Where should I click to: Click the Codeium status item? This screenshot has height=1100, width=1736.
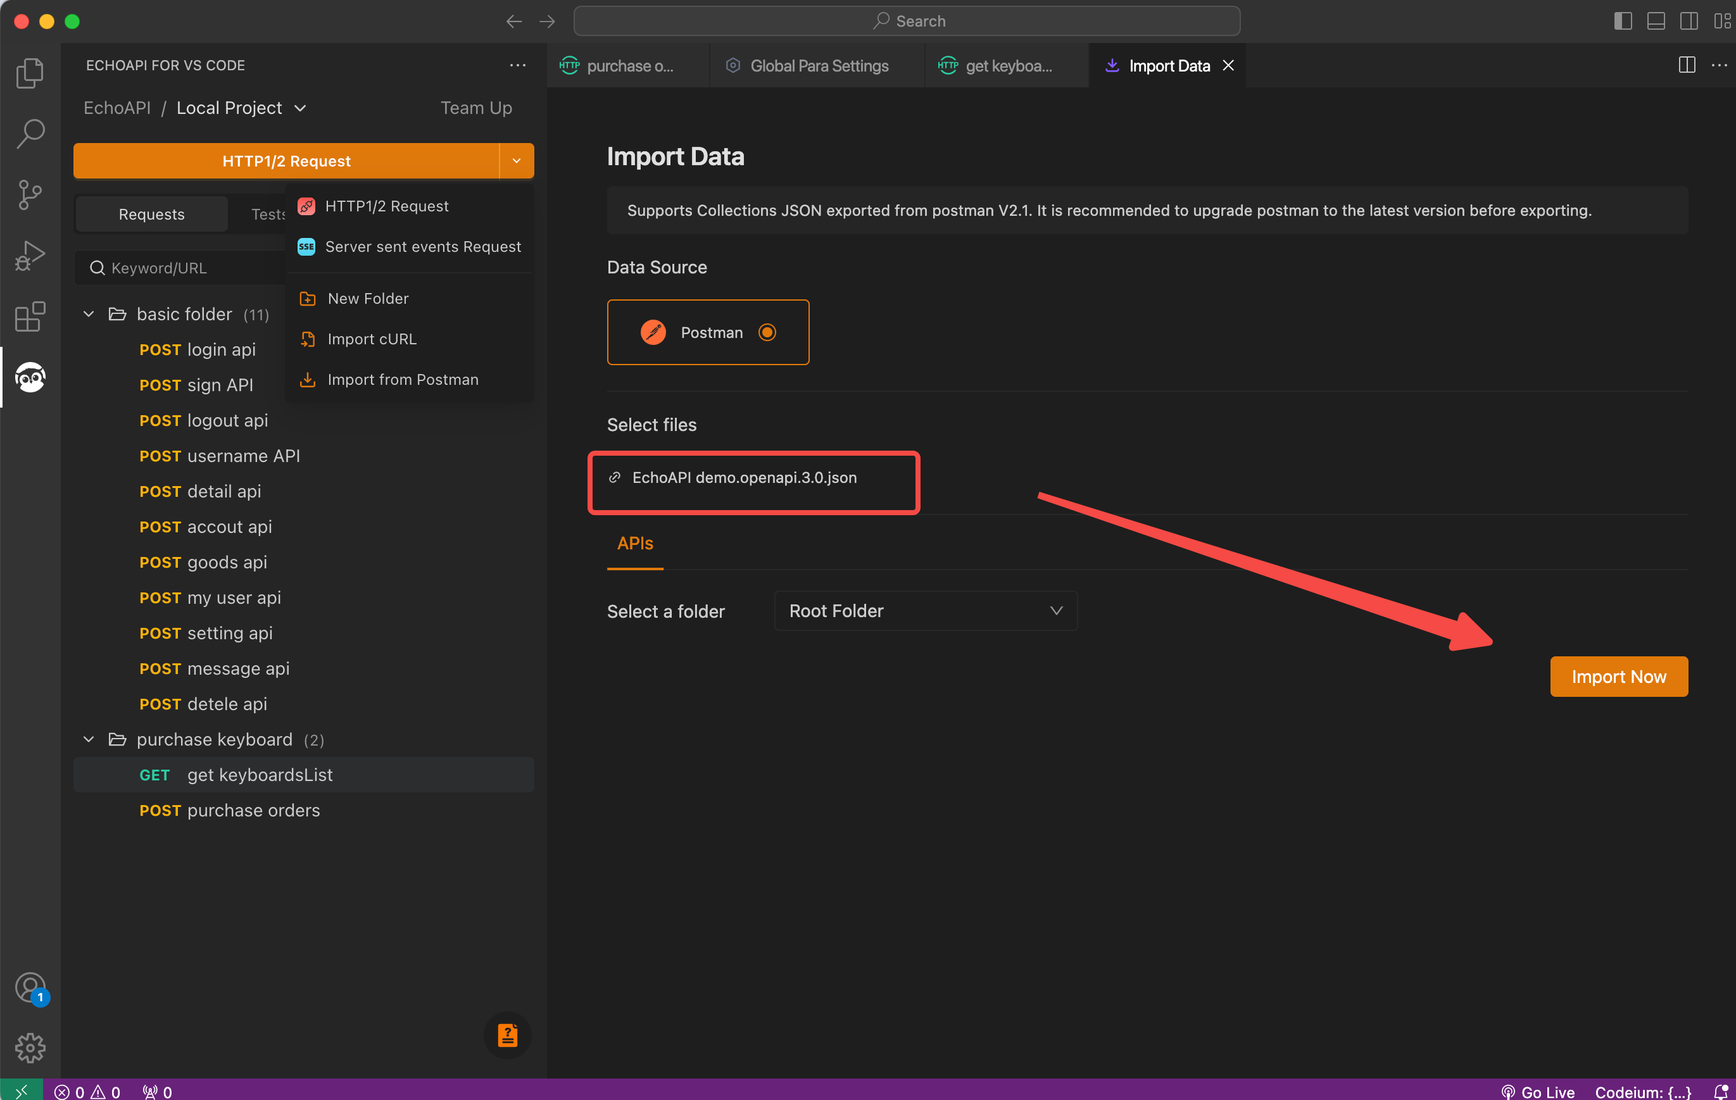tap(1643, 1091)
